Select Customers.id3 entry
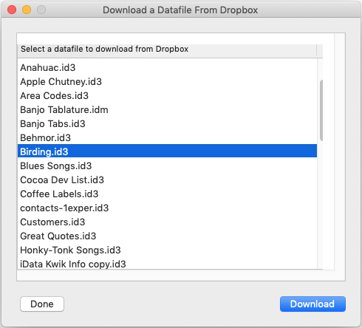This screenshot has width=362, height=328. pyautogui.click(x=167, y=222)
